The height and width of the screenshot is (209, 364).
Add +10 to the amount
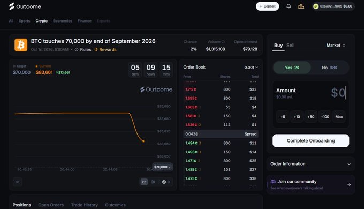point(297,117)
